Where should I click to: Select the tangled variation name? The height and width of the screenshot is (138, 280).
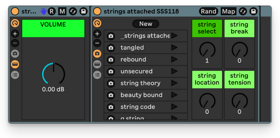click(132, 48)
